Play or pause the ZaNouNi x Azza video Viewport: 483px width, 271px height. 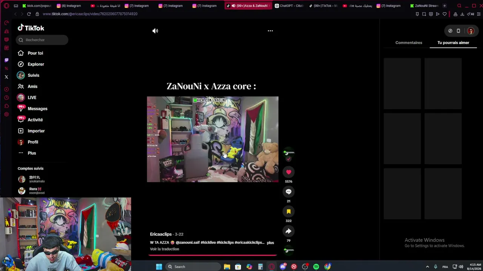[x=212, y=139]
